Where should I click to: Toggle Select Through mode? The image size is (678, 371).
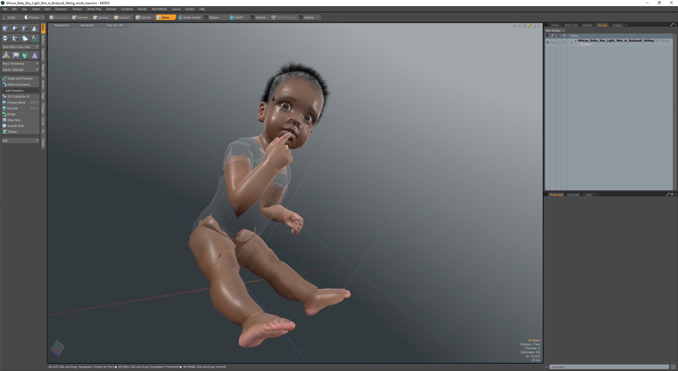coord(284,17)
